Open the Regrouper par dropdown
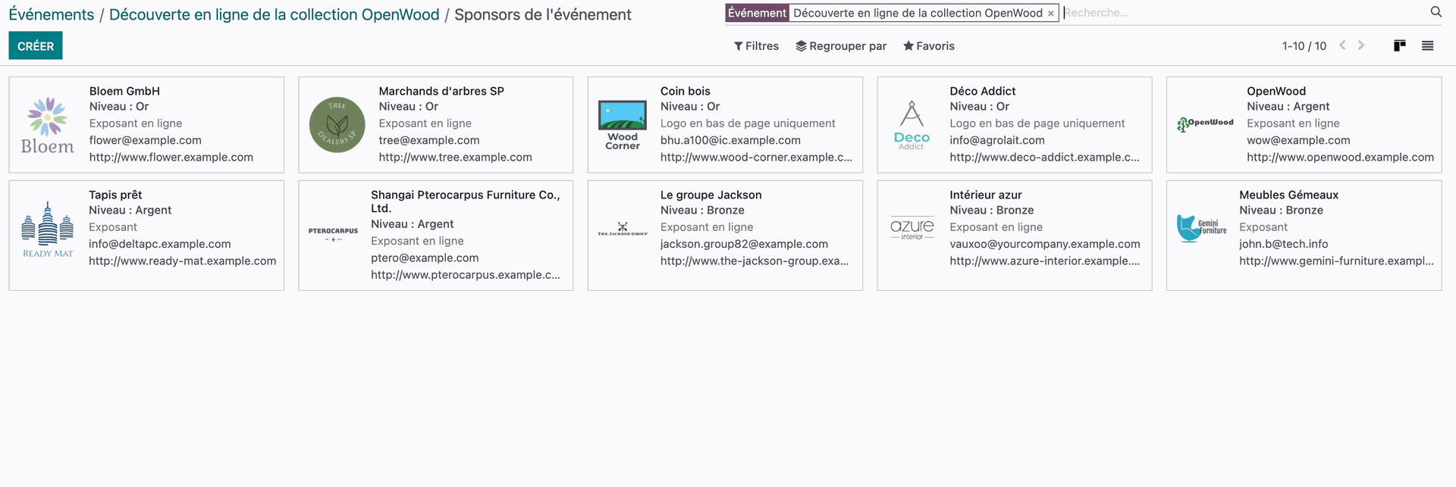 coord(841,46)
